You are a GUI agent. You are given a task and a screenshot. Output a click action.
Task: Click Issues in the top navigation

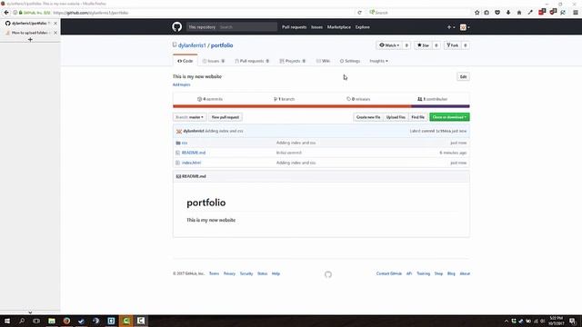[x=316, y=27]
